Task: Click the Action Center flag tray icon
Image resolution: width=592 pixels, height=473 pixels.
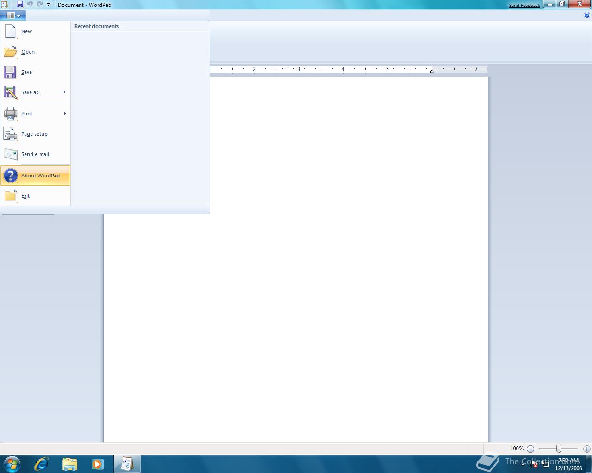Action: [x=534, y=465]
